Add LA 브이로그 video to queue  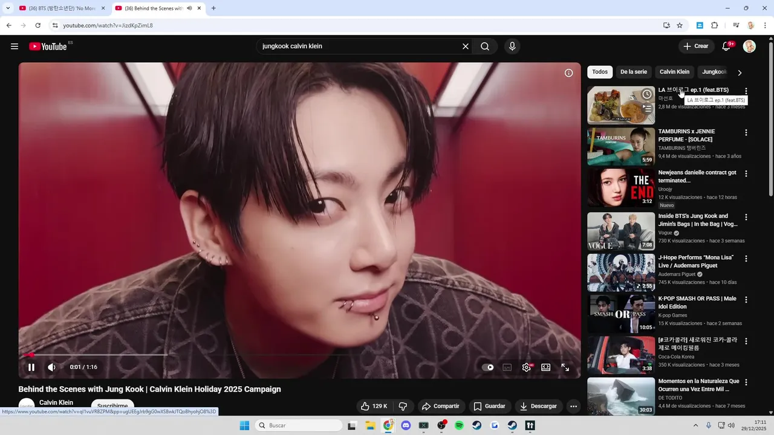[x=647, y=109]
